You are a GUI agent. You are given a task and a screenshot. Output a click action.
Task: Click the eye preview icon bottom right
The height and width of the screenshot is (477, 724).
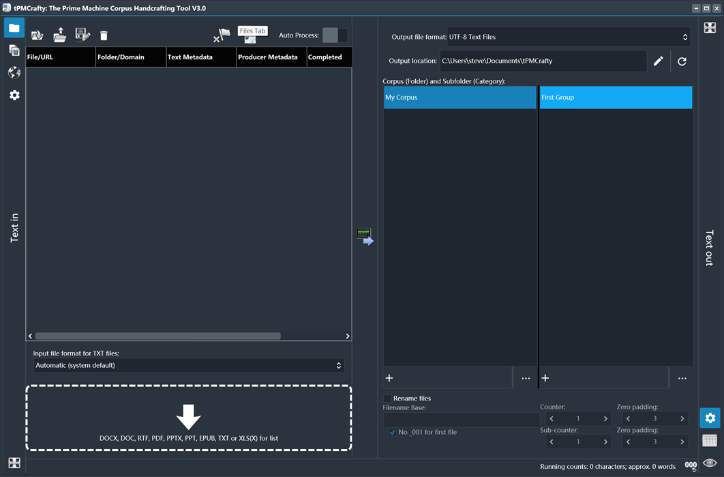point(710,463)
